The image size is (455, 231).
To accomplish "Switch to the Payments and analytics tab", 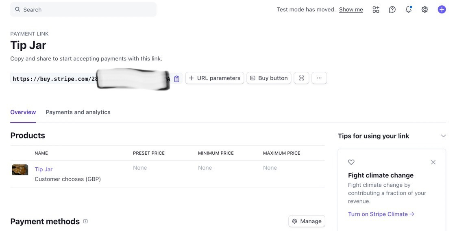I will 78,112.
